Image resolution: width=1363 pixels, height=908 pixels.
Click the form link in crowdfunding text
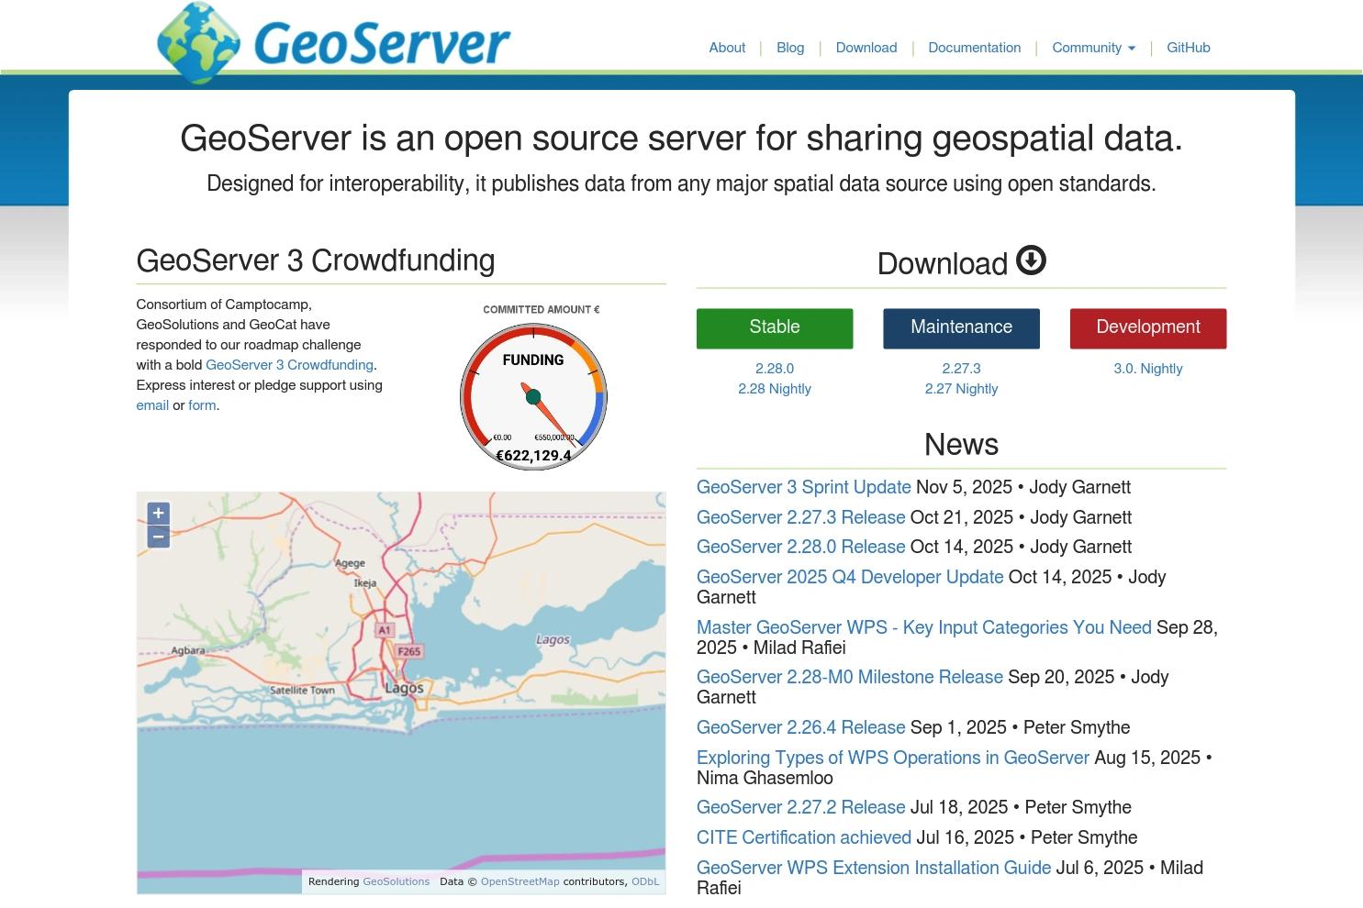click(x=202, y=405)
